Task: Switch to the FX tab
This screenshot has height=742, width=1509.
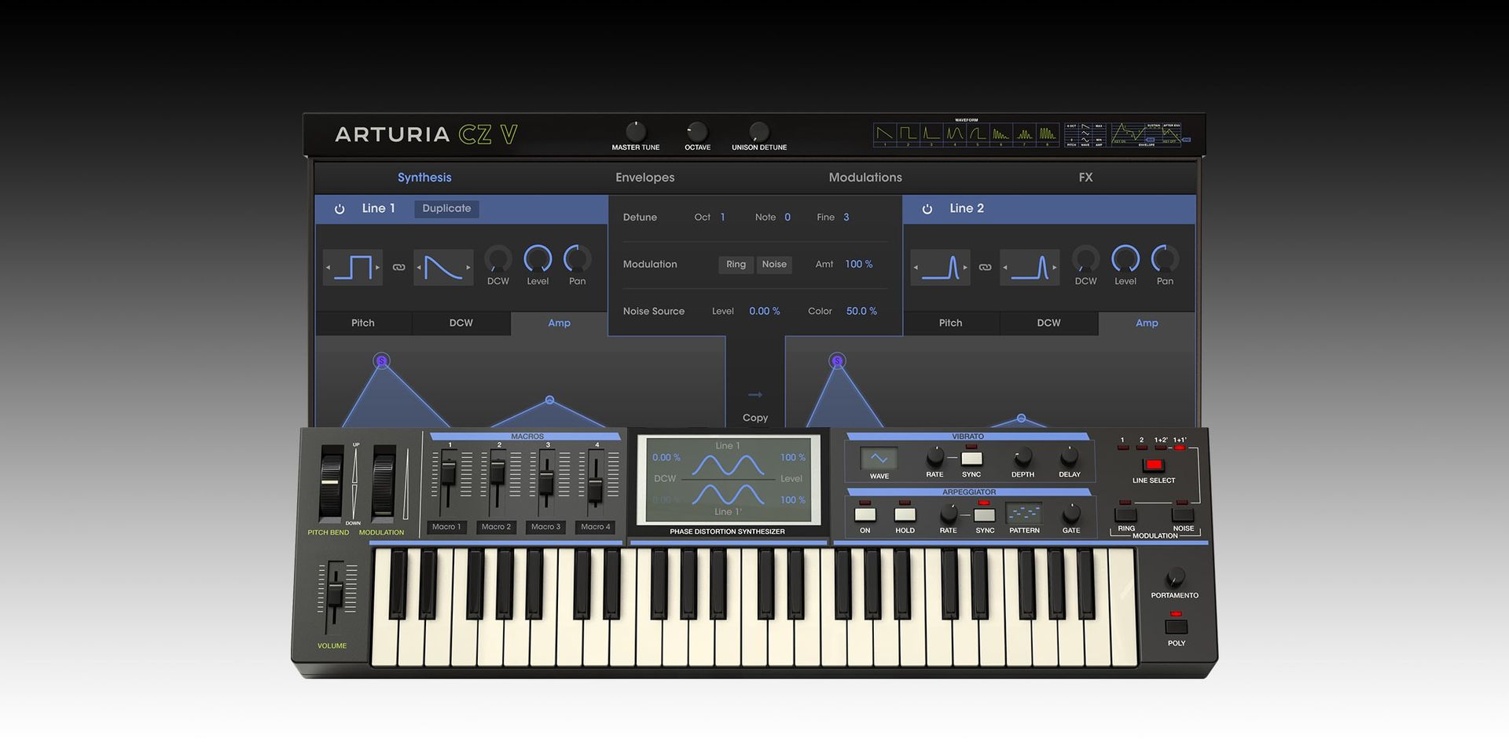Action: 1085,177
